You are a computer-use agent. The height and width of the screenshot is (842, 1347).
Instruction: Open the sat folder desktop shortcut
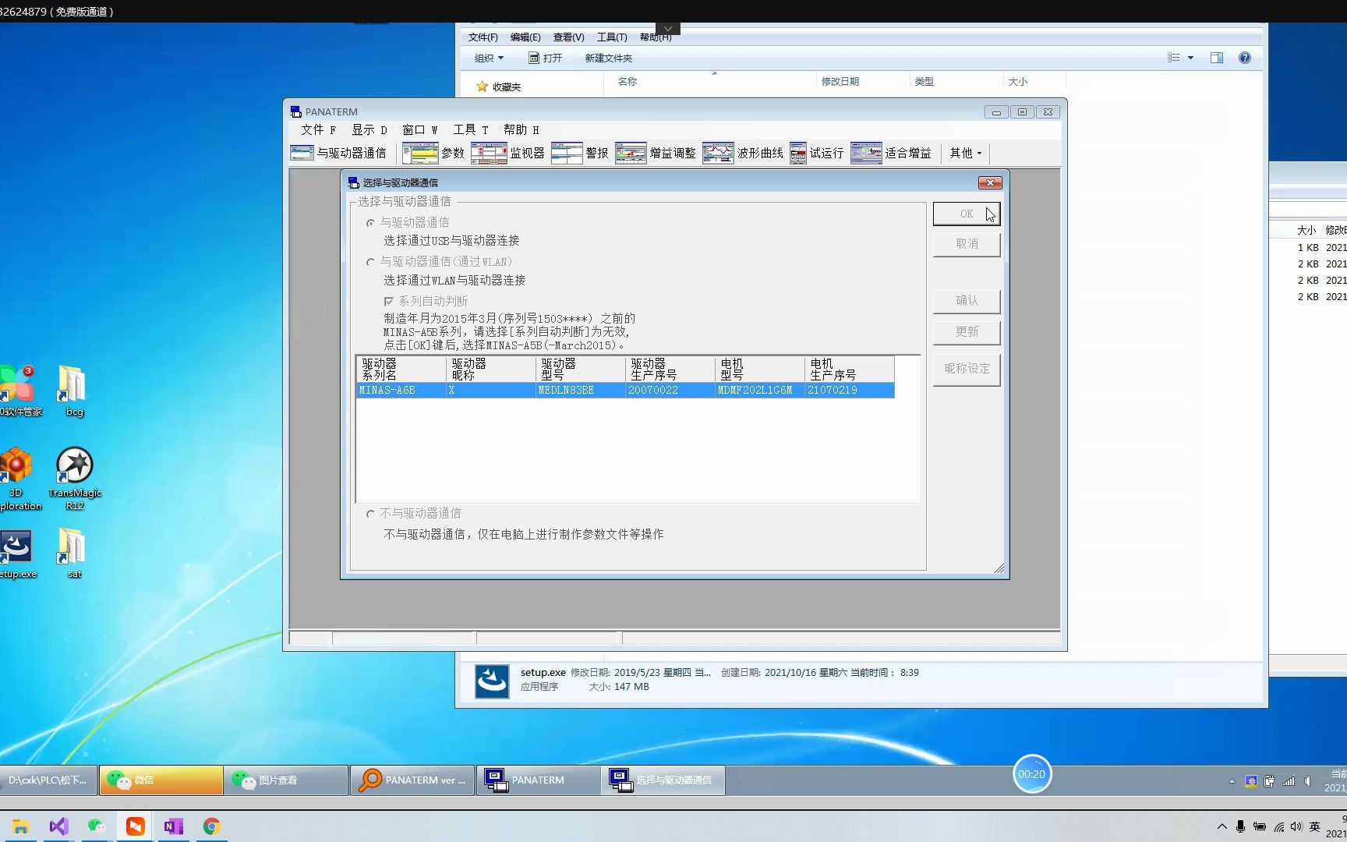point(73,554)
